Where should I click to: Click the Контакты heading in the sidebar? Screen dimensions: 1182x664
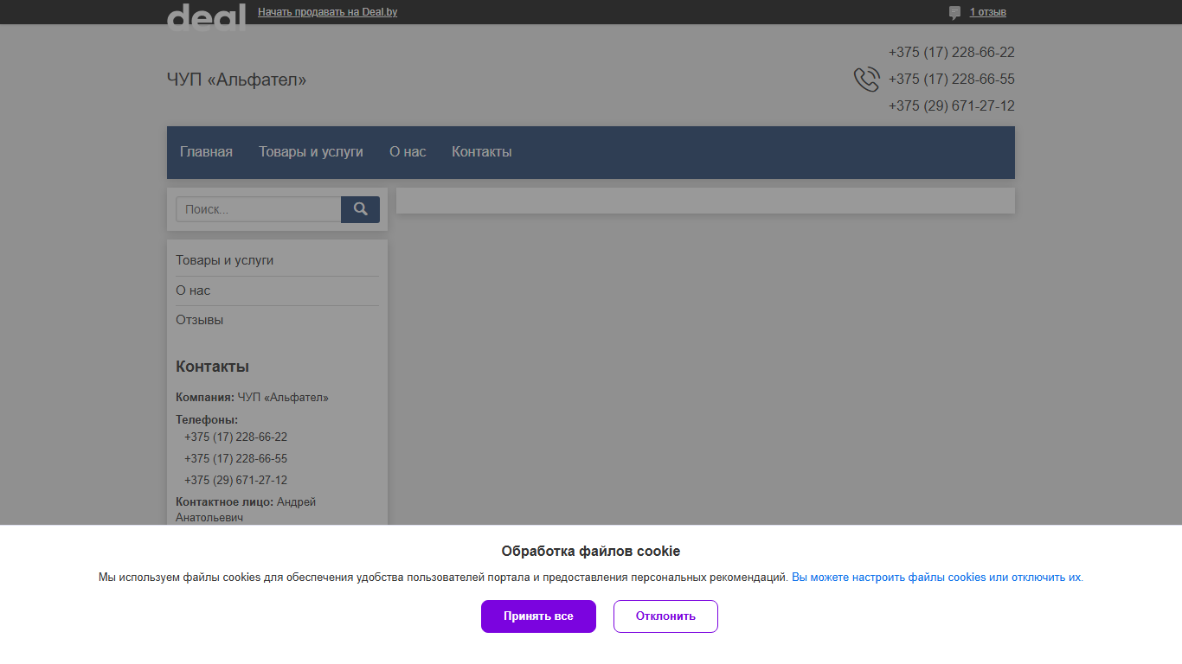[x=212, y=367]
